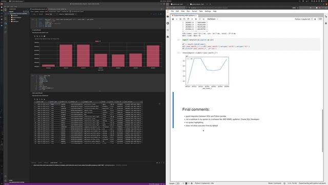Open the JupyterLab file browser folder icon
Viewport: 328px width, 185px height.
168,16
